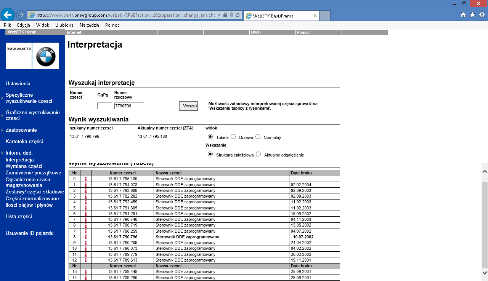This screenshot has width=488, height=281.
Task: Click the page scrollbar down arrow
Action: pyautogui.click(x=485, y=272)
